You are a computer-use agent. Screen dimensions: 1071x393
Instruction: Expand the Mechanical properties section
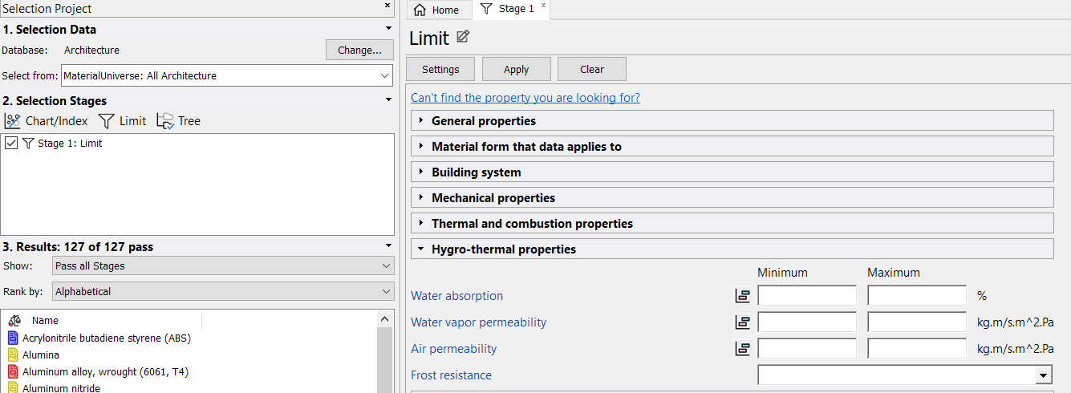click(420, 198)
